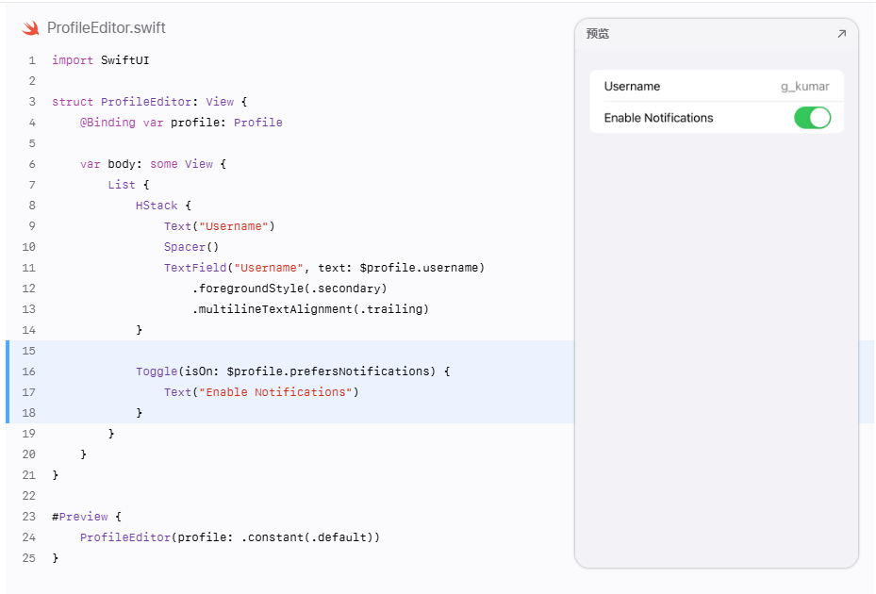
Task: Click the Username label in preview
Action: pos(632,87)
